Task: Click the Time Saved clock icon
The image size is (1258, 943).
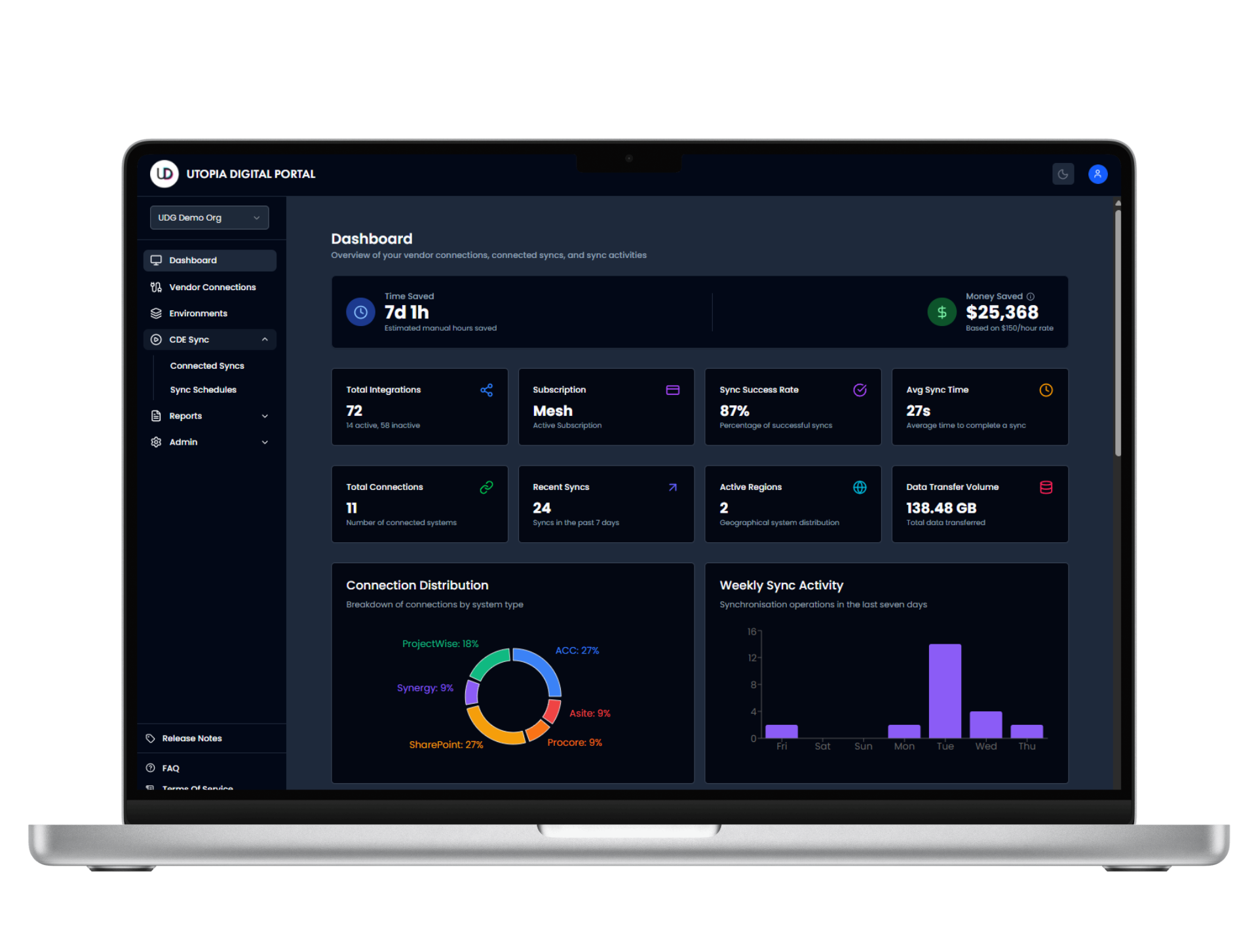Action: click(x=360, y=312)
